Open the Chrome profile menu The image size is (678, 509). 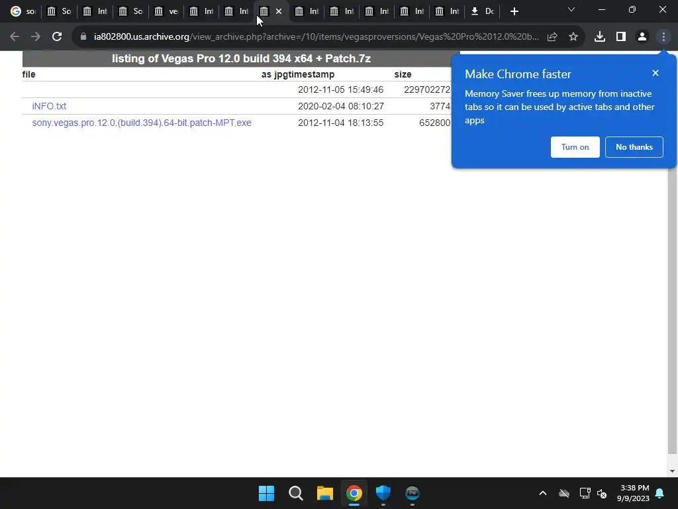point(642,37)
